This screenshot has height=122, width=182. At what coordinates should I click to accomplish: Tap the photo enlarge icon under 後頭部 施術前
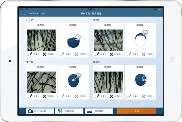pyautogui.click(x=111, y=96)
